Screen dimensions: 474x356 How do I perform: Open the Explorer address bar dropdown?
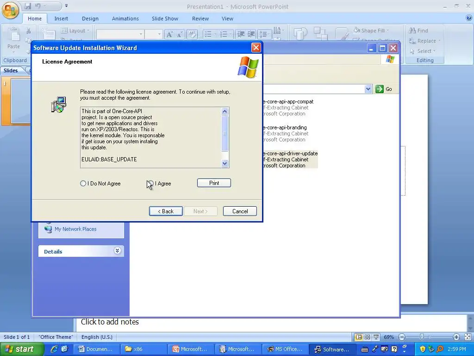(x=368, y=89)
